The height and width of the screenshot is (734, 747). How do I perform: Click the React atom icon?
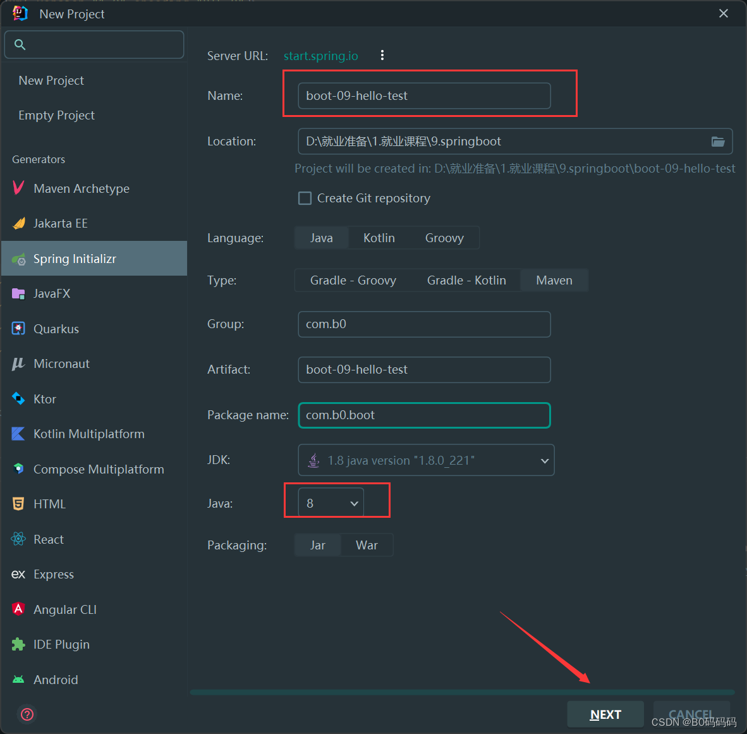(18, 539)
